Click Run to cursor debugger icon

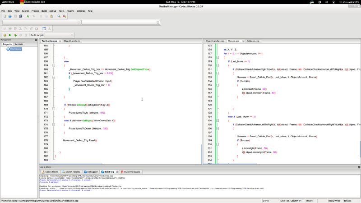coord(10,29)
